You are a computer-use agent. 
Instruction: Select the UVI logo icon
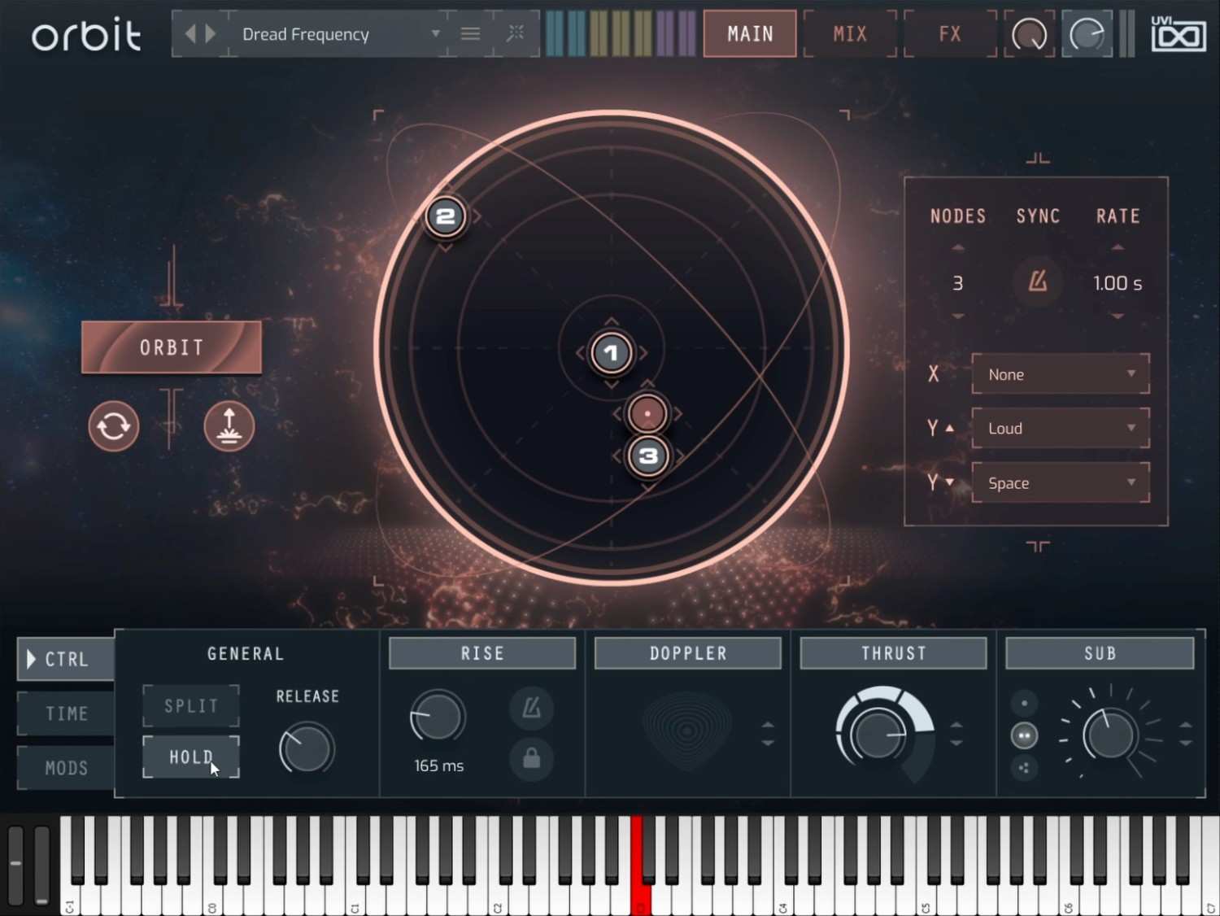pos(1178,34)
